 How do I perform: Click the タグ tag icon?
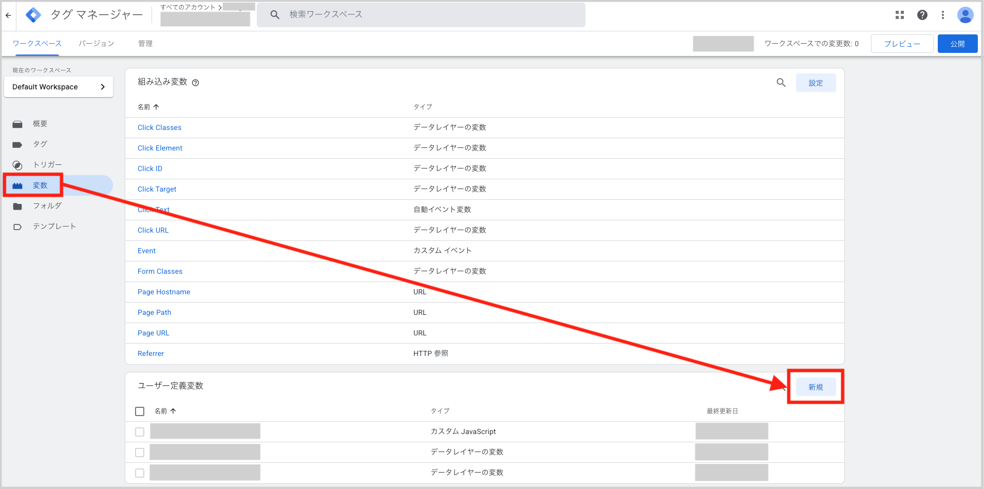point(17,145)
